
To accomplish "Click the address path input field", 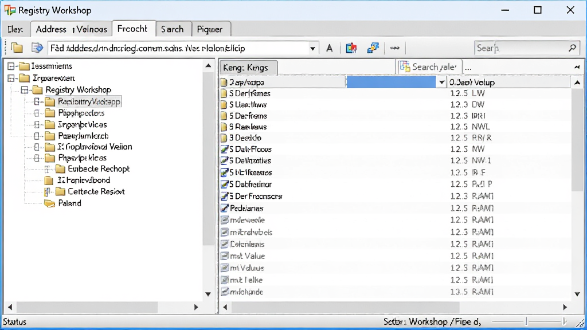I will [178, 48].
